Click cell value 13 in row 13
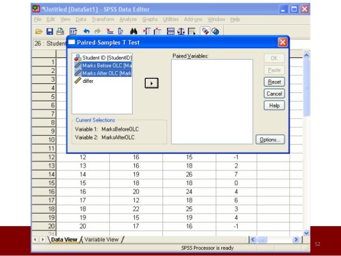The height and width of the screenshot is (256, 341). coord(83,166)
